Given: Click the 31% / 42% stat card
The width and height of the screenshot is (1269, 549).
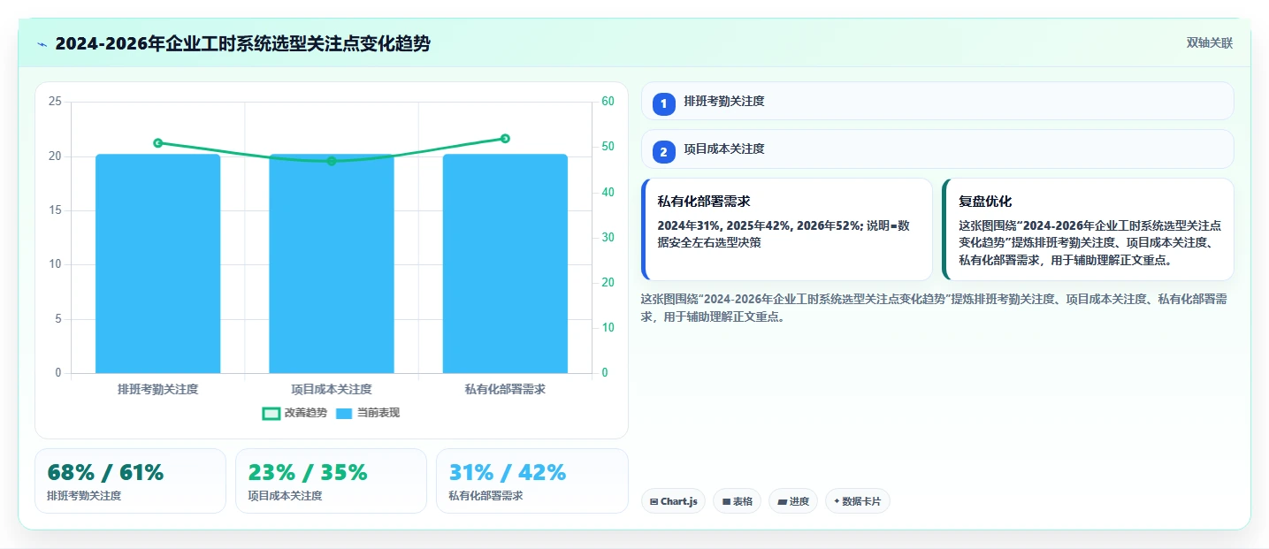Looking at the screenshot, I should pyautogui.click(x=531, y=481).
